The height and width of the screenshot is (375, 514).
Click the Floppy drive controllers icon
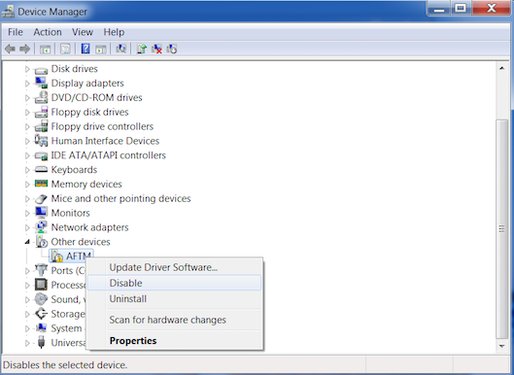(42, 126)
